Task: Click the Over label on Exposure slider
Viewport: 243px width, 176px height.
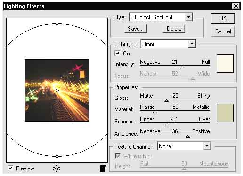Action: point(204,119)
